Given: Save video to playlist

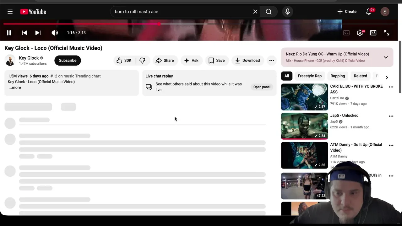Looking at the screenshot, I should coord(217,60).
